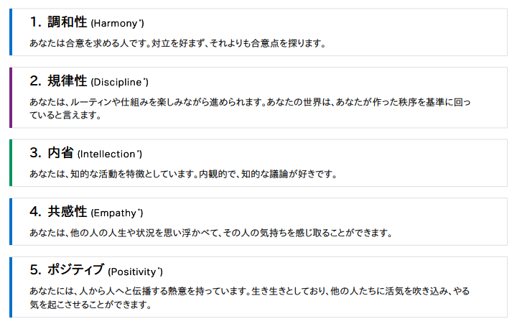Click the number 4 on the Empathy card

pos(36,211)
